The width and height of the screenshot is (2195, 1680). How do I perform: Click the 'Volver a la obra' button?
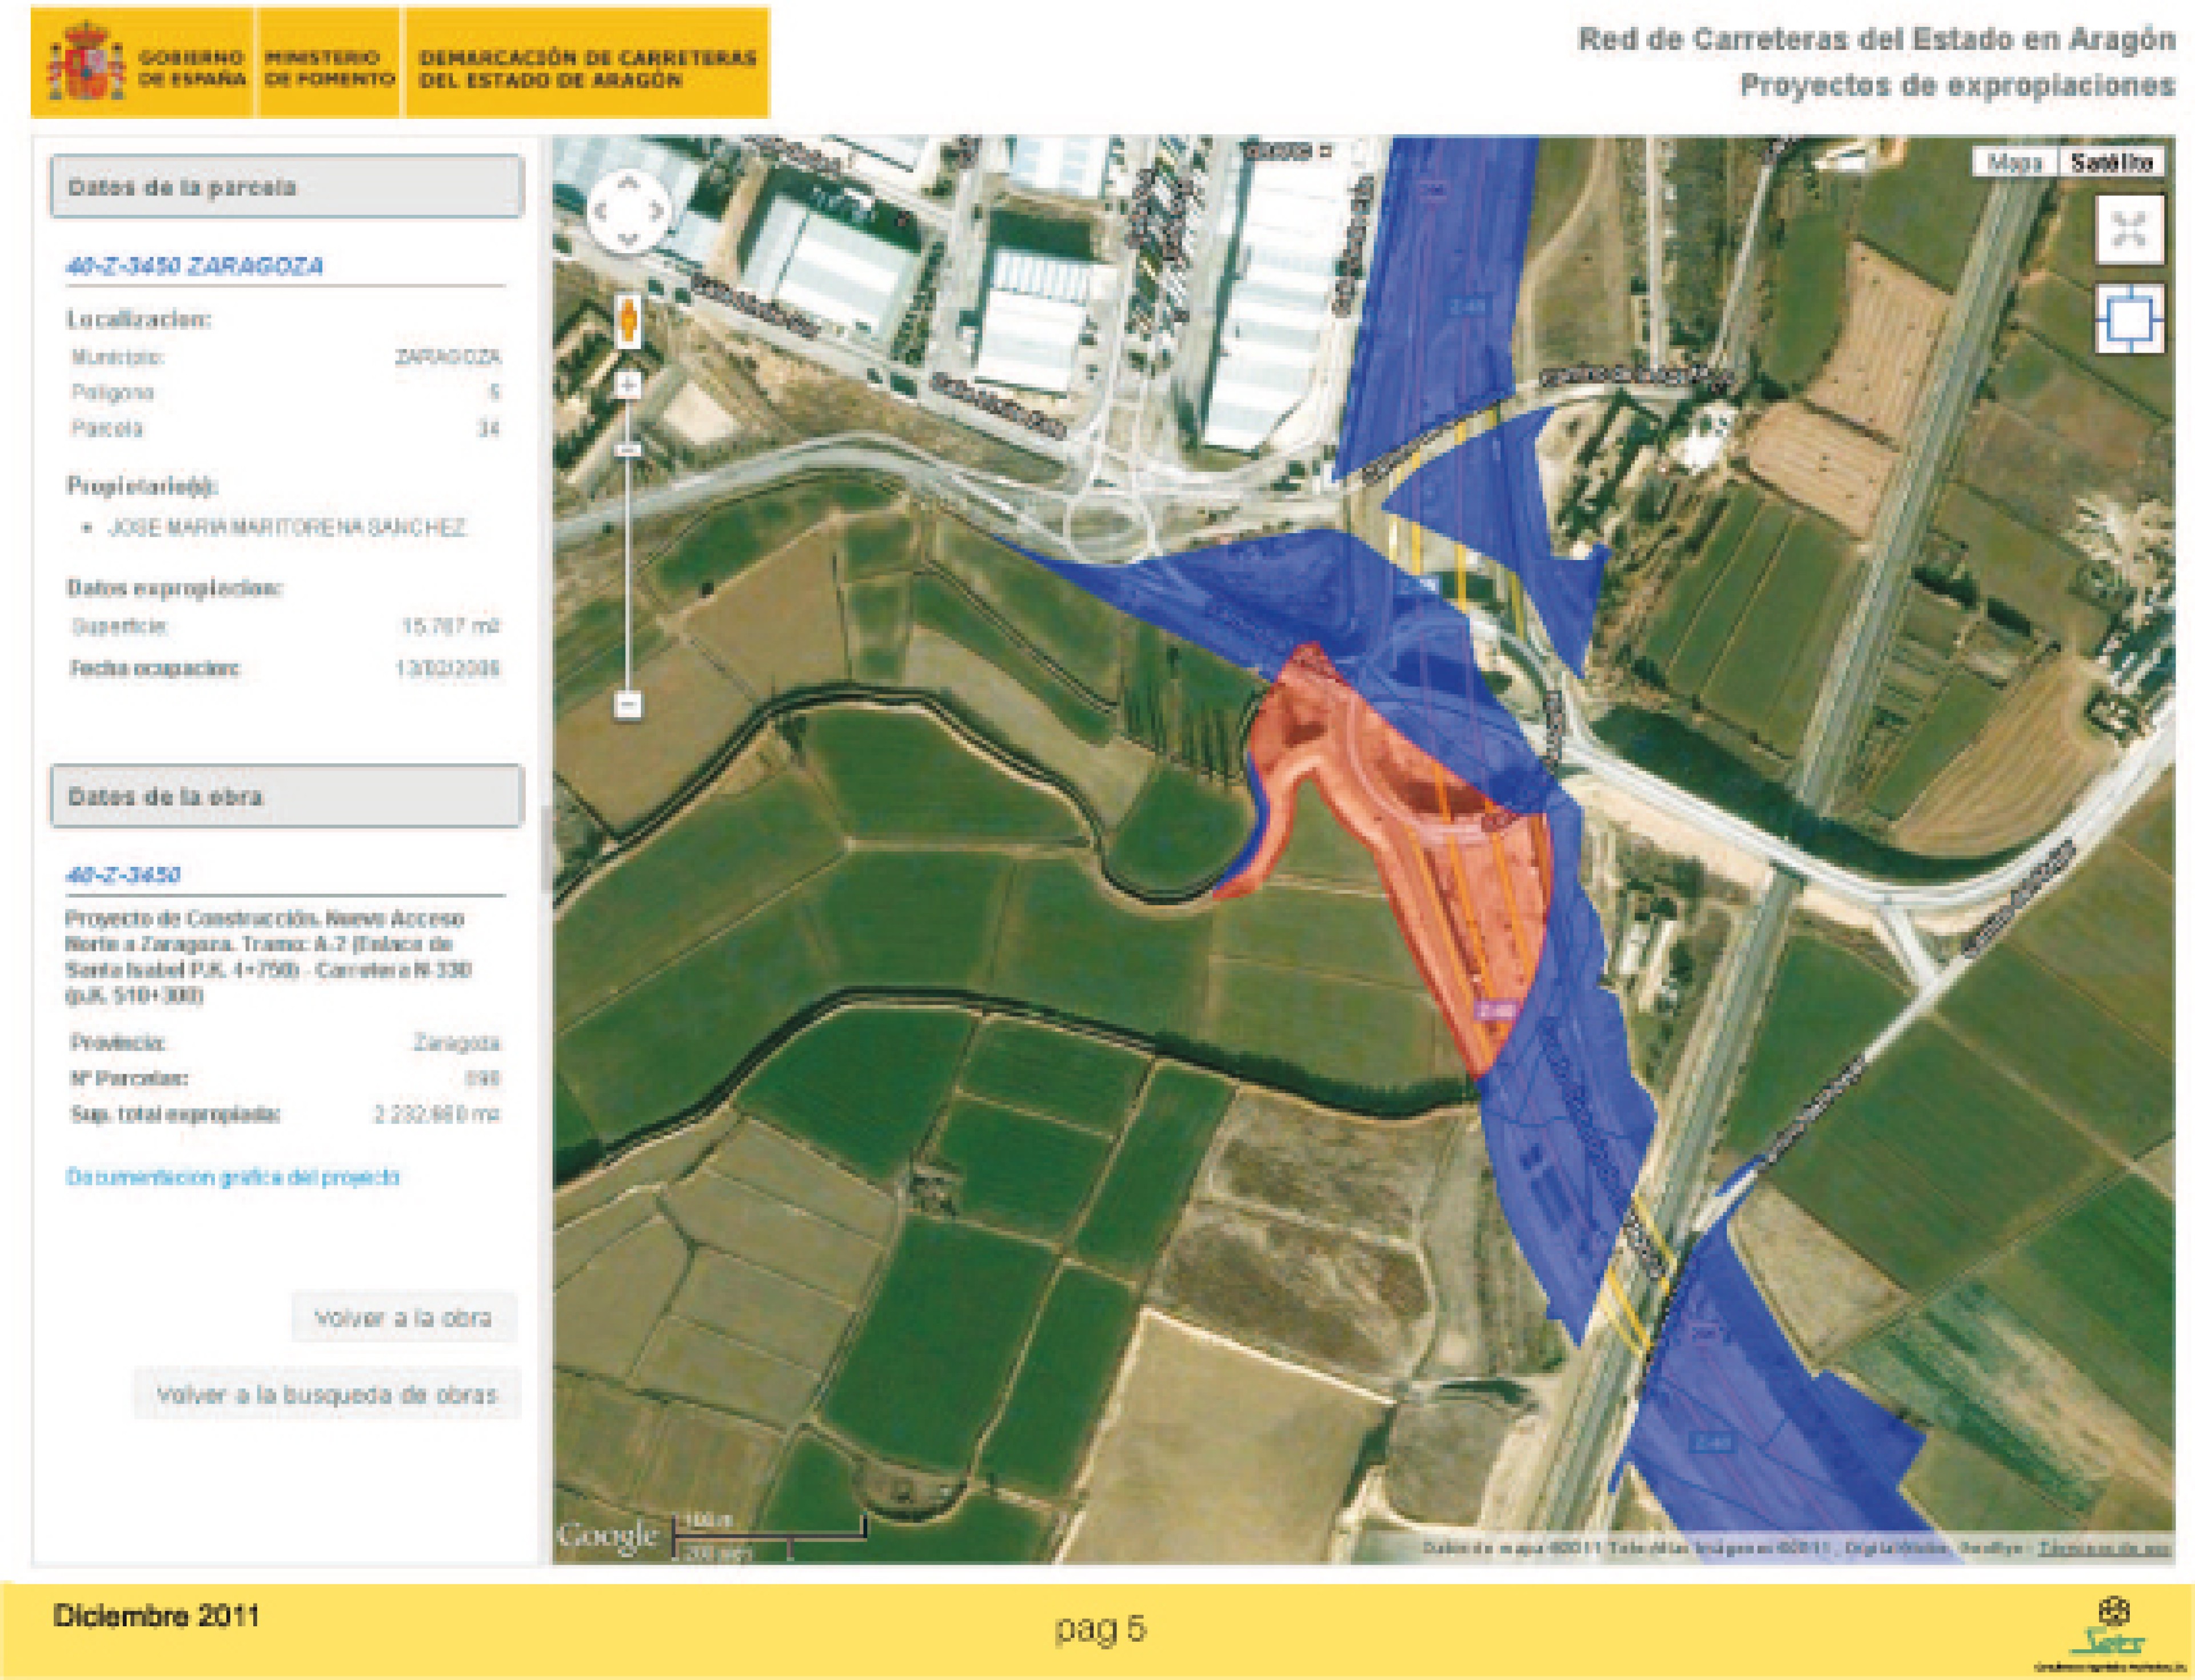click(404, 1317)
